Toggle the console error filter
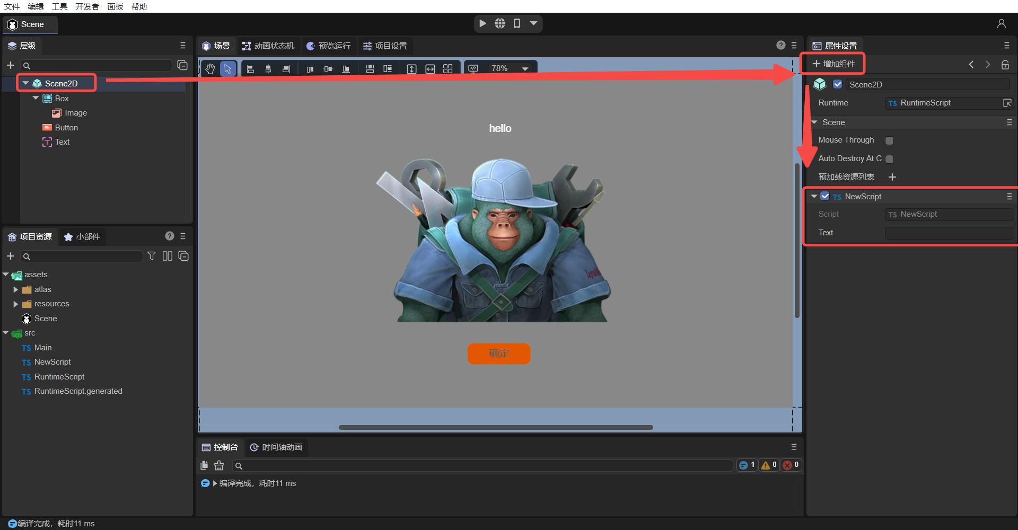Screen dimensions: 1018x530 tap(791, 465)
